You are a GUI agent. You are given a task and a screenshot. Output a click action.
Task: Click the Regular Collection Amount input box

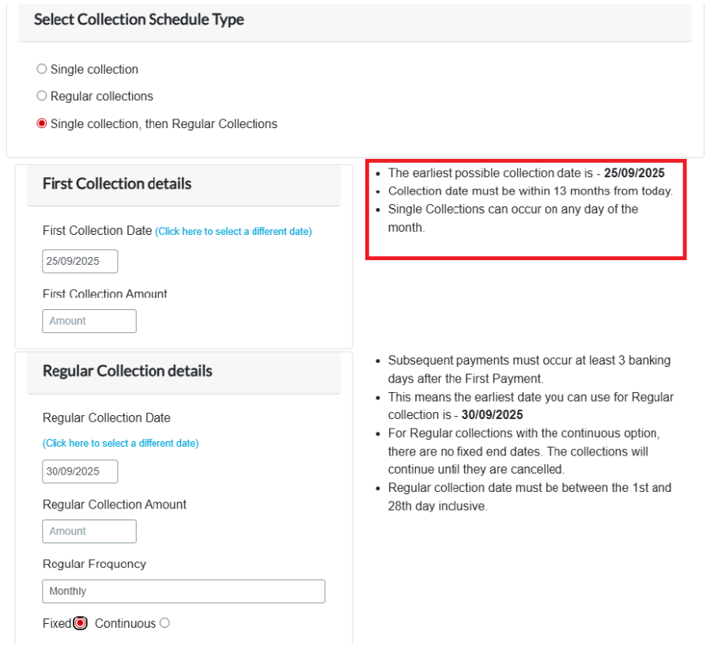[x=89, y=531]
